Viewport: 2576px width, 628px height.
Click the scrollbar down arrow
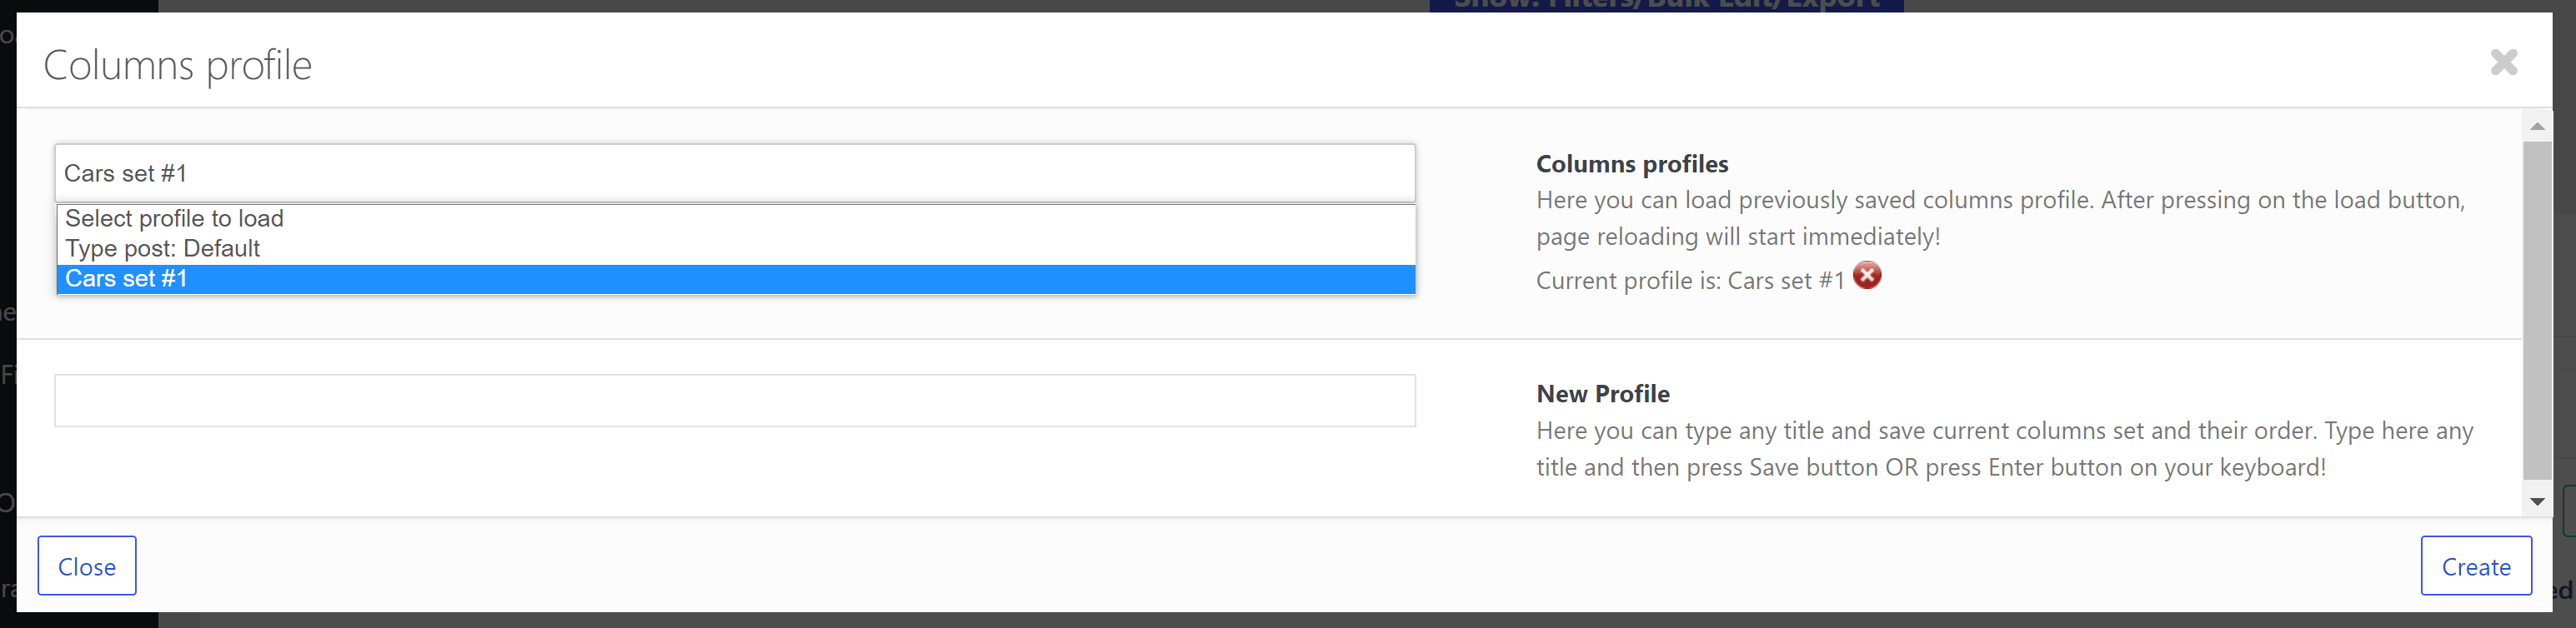2537,501
